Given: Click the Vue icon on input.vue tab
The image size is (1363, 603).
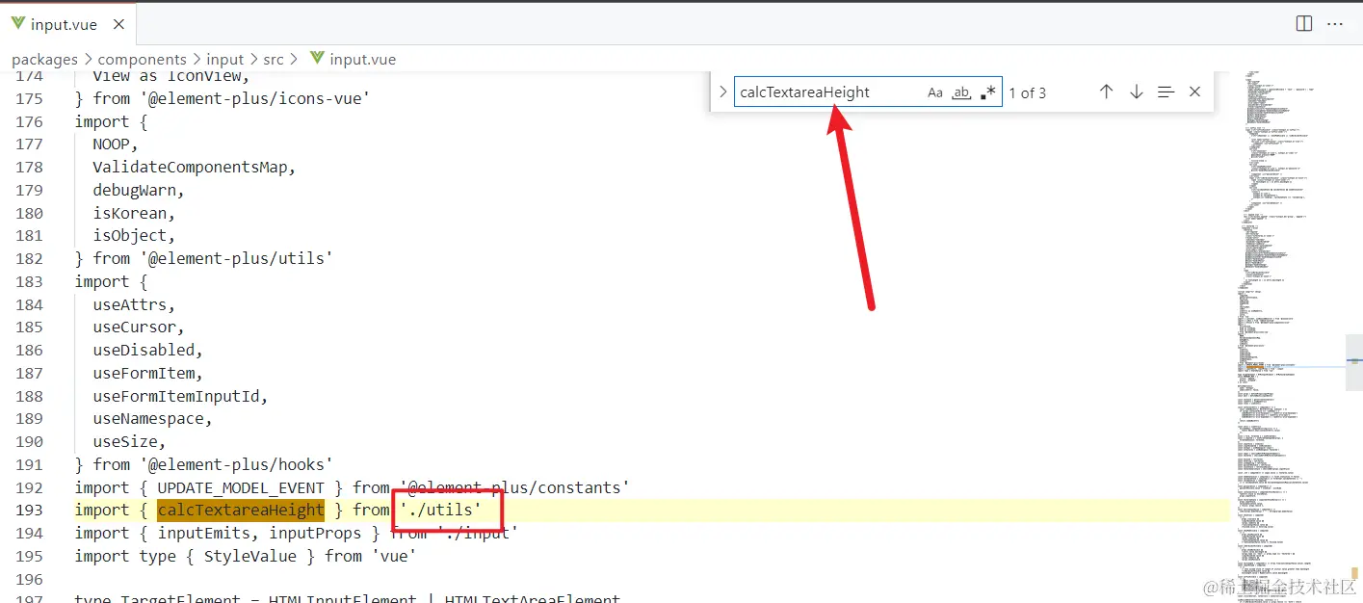Looking at the screenshot, I should 18,24.
